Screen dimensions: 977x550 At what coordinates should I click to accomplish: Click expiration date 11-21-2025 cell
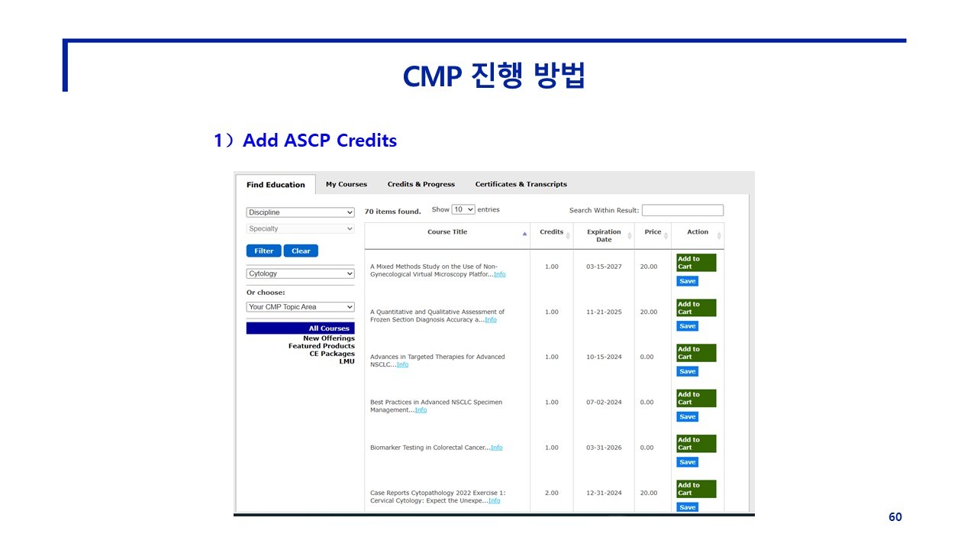pos(604,312)
